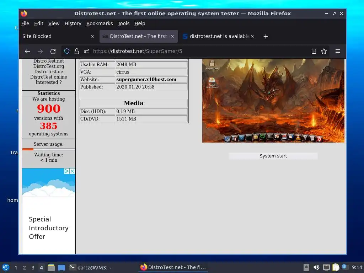Click the DistroTest.net Firefox taskbar item

173,267
